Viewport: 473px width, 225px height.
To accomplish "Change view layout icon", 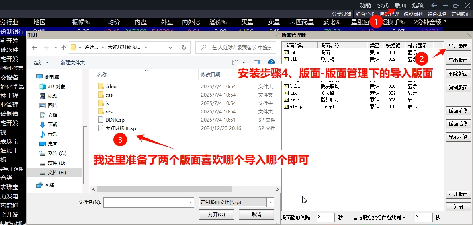I will tap(235, 62).
